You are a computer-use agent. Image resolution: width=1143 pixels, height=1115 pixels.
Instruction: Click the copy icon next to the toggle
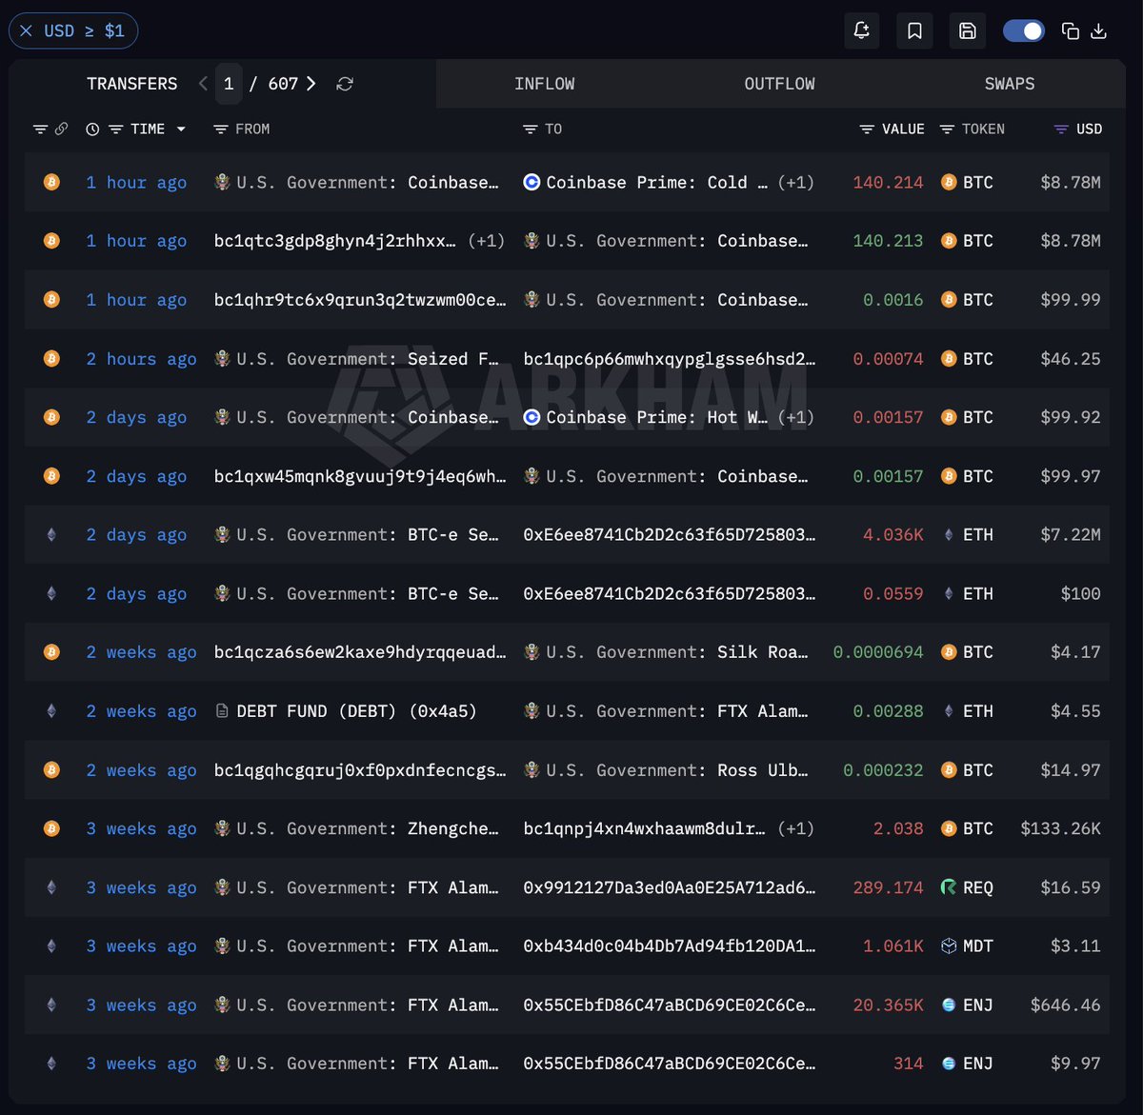coord(1071,31)
